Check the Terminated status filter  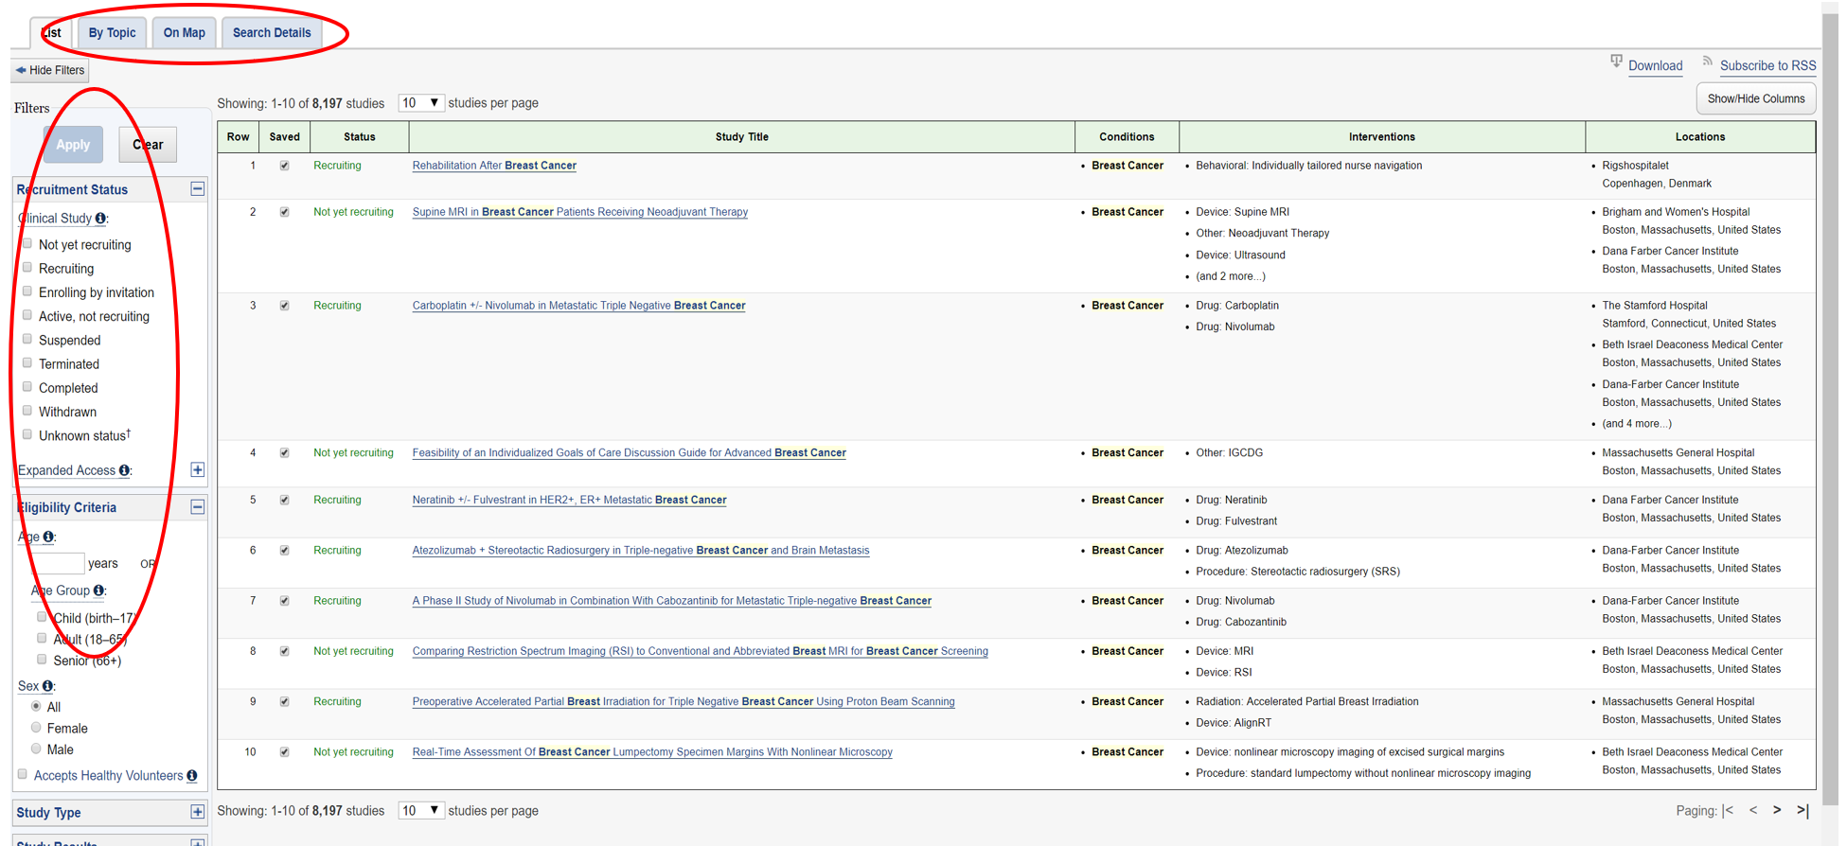[x=27, y=362]
